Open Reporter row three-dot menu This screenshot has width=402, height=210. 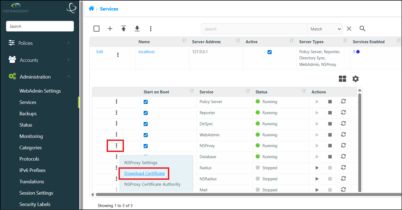tap(116, 113)
